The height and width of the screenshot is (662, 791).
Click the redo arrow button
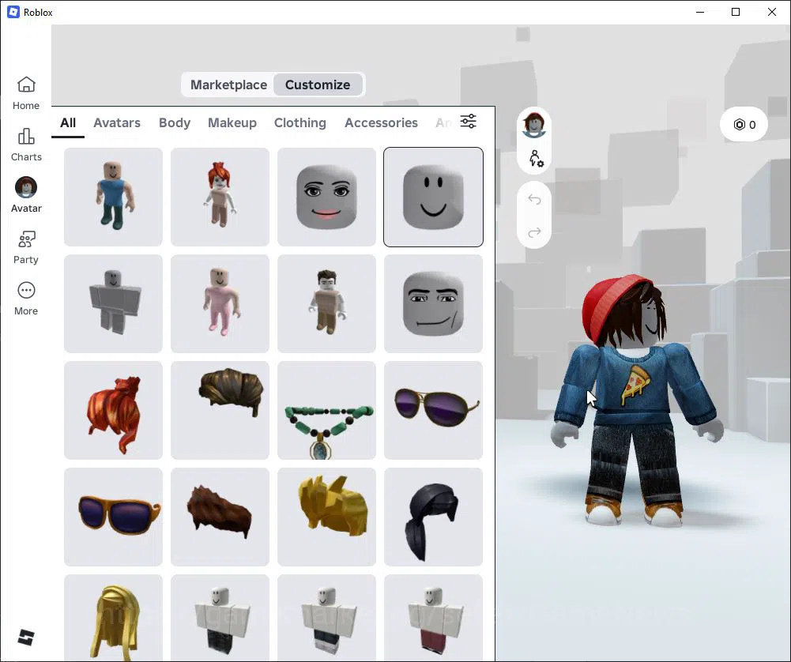click(x=534, y=232)
